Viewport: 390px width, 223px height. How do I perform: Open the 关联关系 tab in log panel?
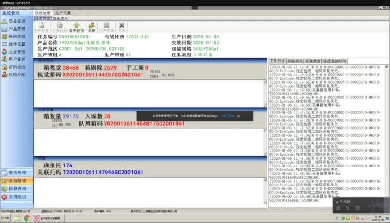(296, 61)
